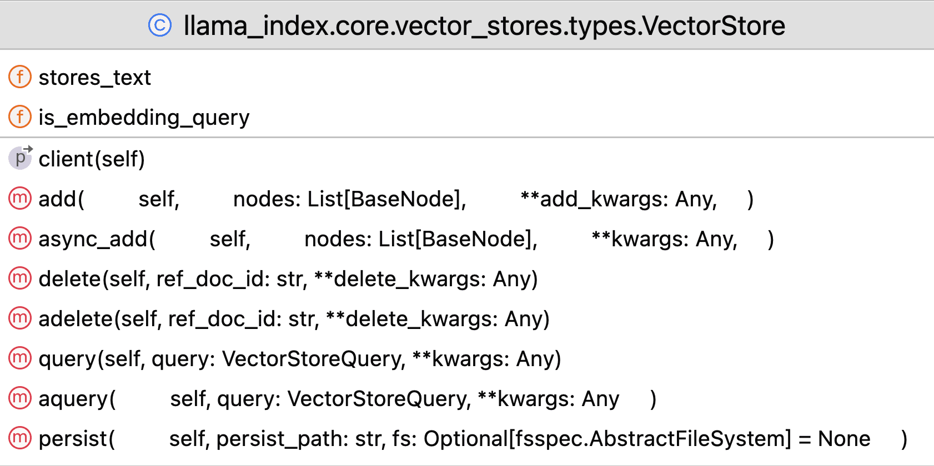The width and height of the screenshot is (934, 466).
Task: Click the method icon beside adelete(self
Action: coord(20,318)
